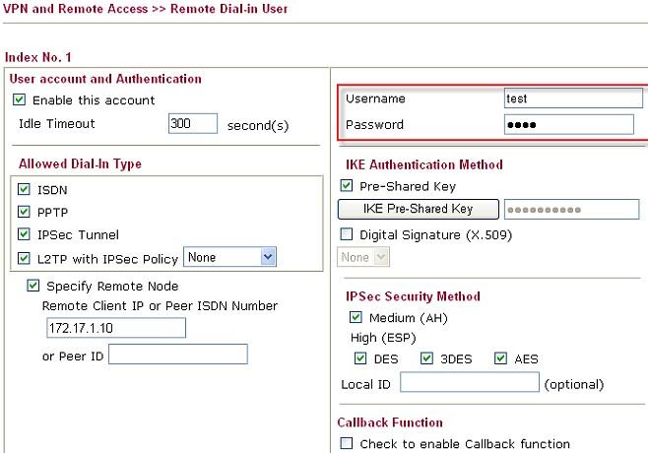
Task: Open the L2TP IPSec Policy dropdown
Action: coord(230,258)
